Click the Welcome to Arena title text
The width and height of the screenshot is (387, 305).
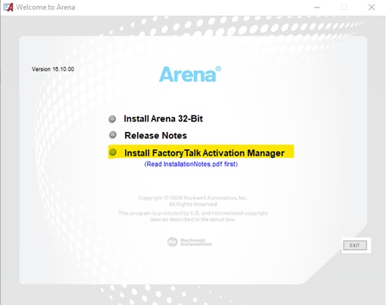tap(45, 8)
